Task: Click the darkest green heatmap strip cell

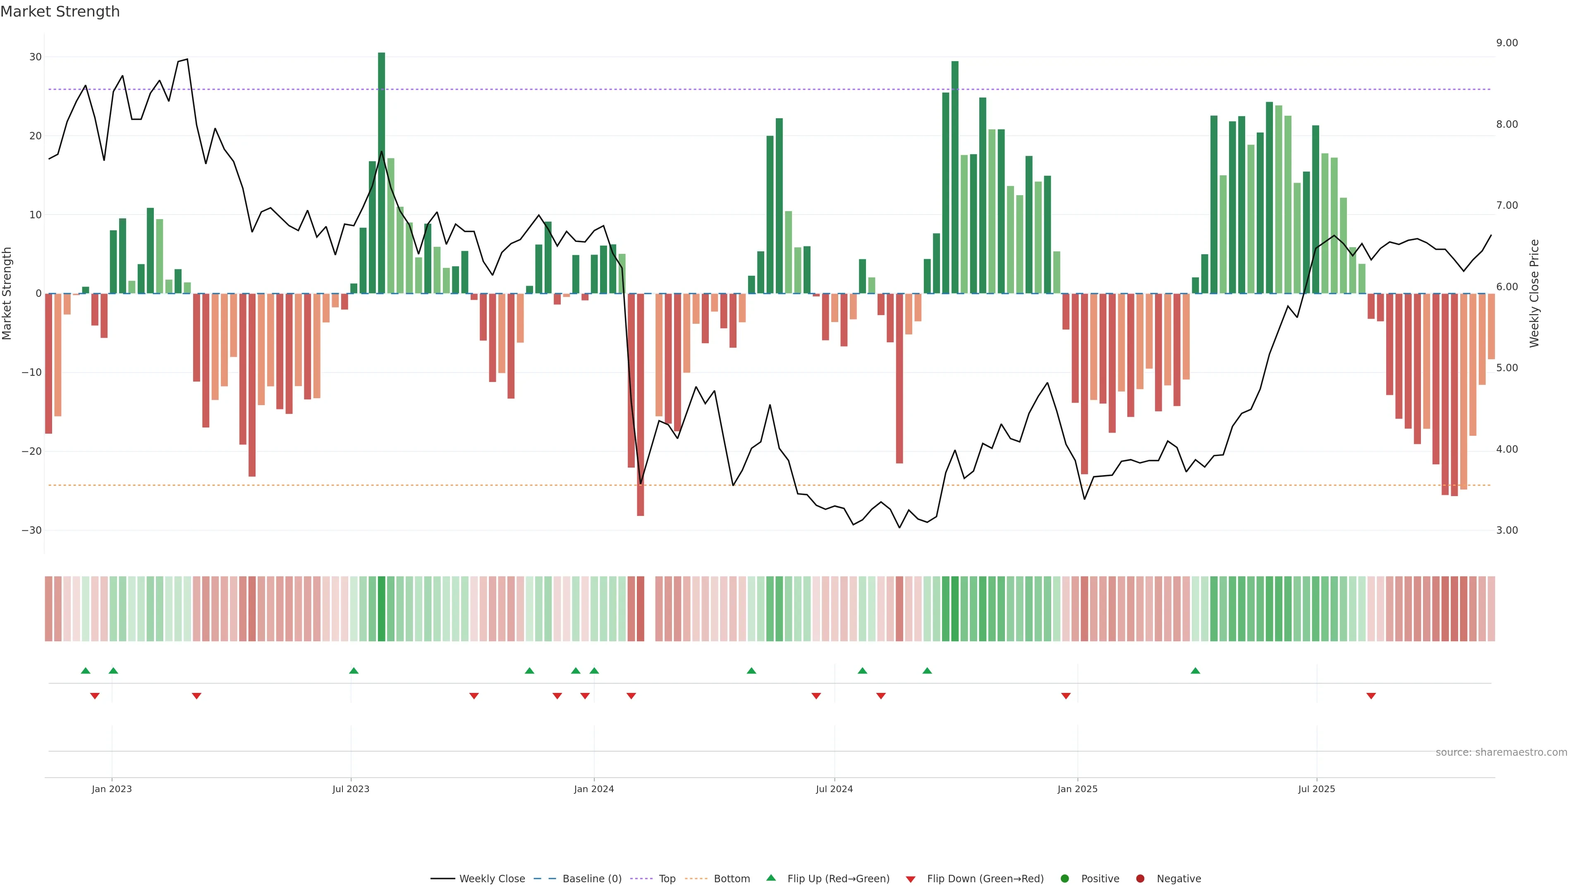Action: (x=382, y=609)
